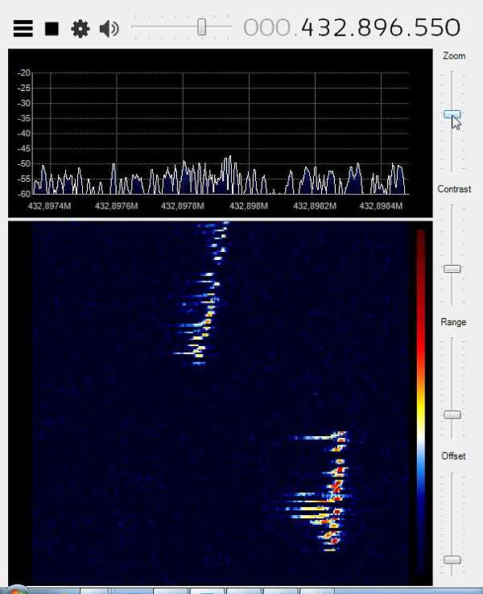Click the grayed '000' leading frequency digits
This screenshot has width=483, height=594.
270,28
